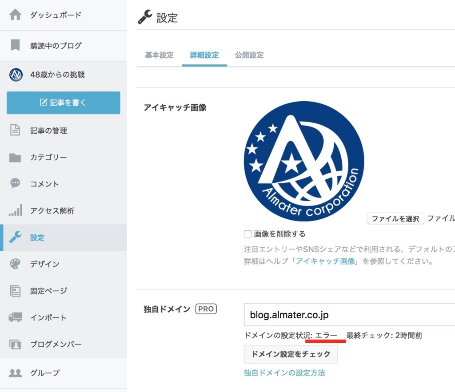Click ドメイン設定をチェック button
This screenshot has width=455, height=392.
point(291,354)
